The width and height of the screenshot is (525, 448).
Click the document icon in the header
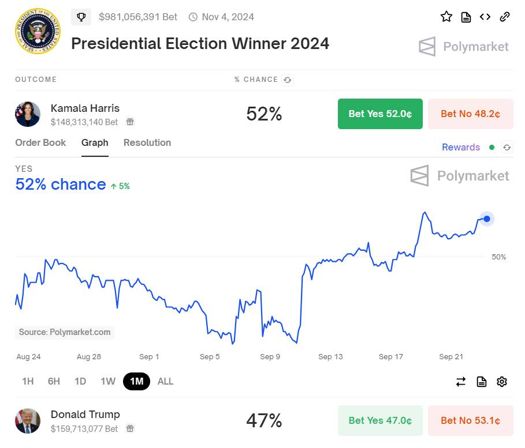(x=466, y=17)
